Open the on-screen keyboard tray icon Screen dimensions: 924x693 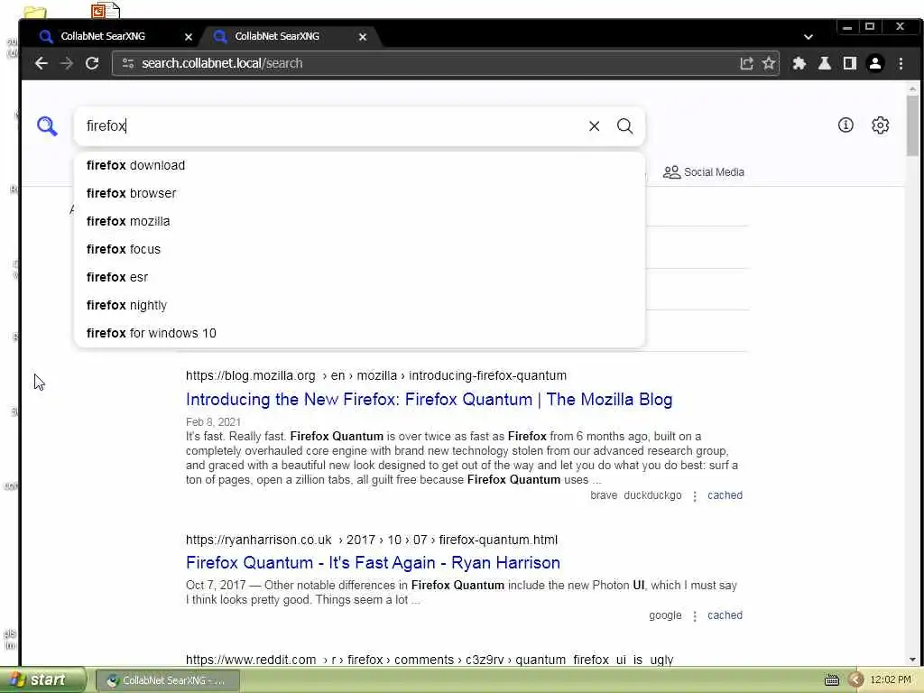click(831, 680)
